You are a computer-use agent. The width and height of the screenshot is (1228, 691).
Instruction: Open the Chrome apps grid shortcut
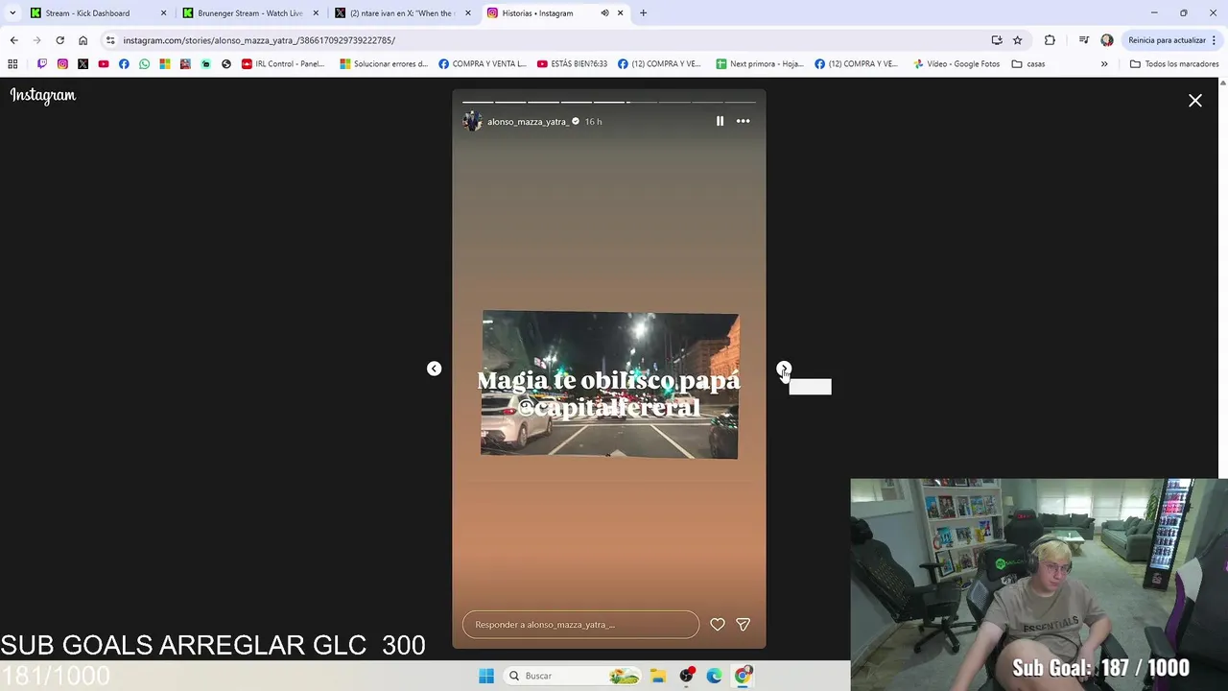pyautogui.click(x=12, y=64)
